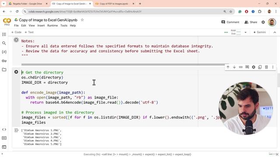Open cell editor settings gear
280x157 pixels.
tap(254, 67)
